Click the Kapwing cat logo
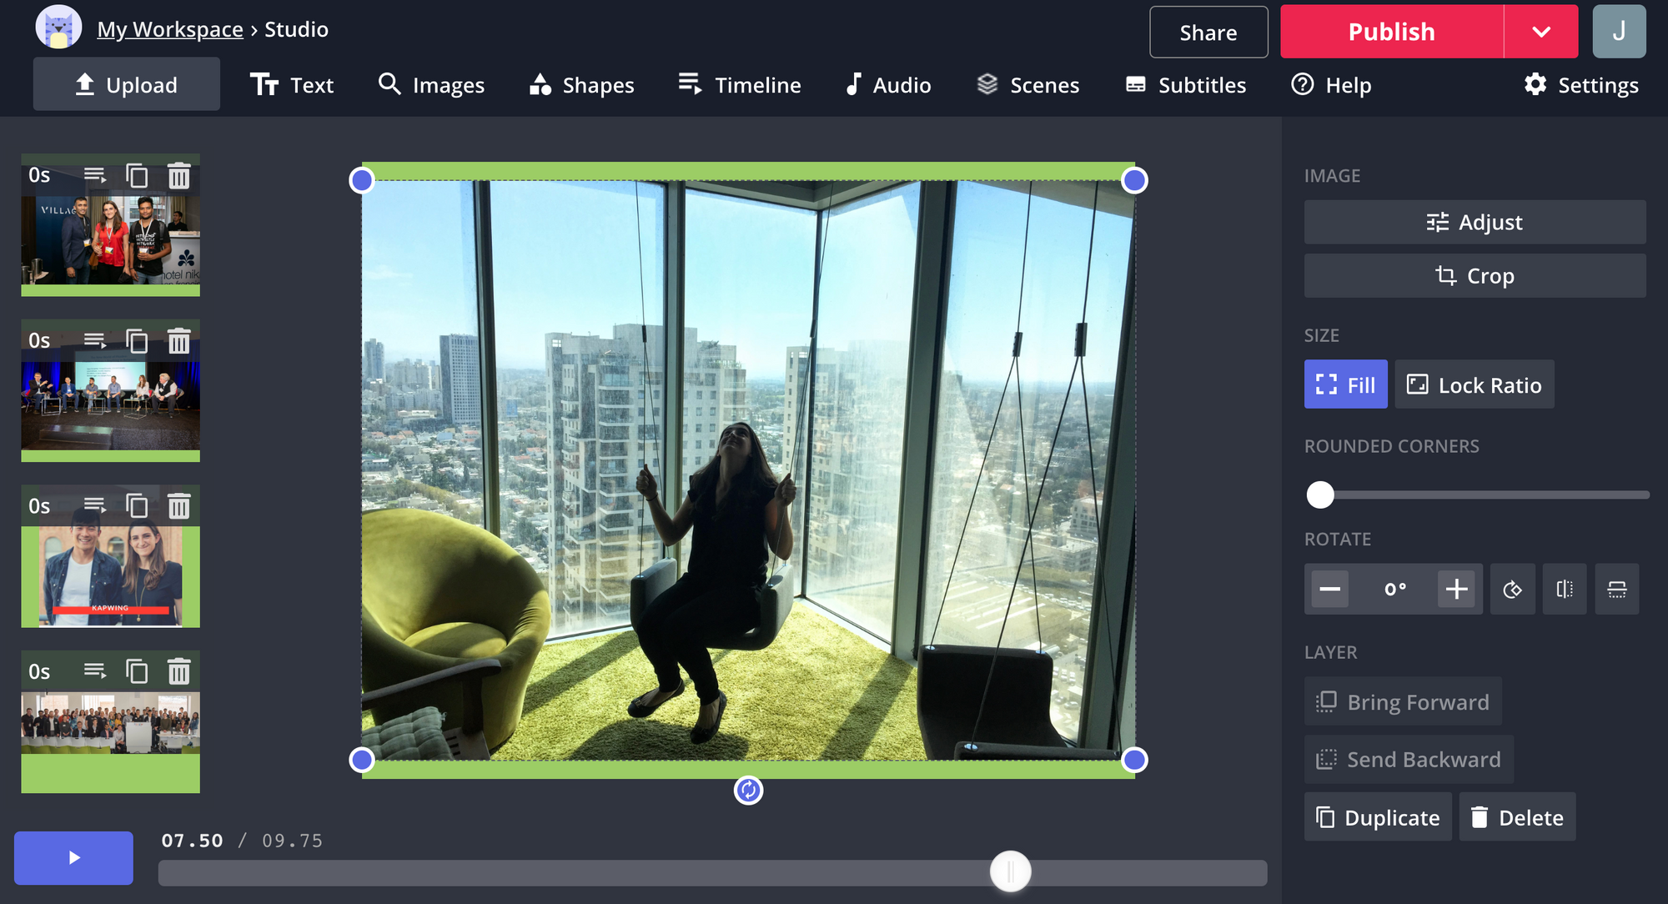 click(x=58, y=28)
